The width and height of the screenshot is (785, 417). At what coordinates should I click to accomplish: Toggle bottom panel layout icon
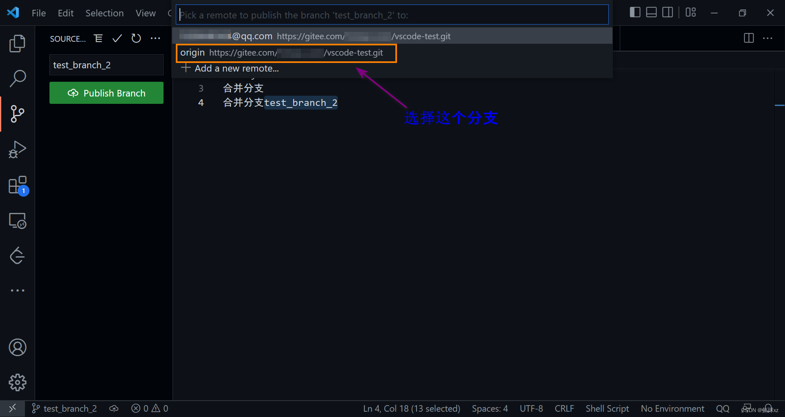pos(651,12)
